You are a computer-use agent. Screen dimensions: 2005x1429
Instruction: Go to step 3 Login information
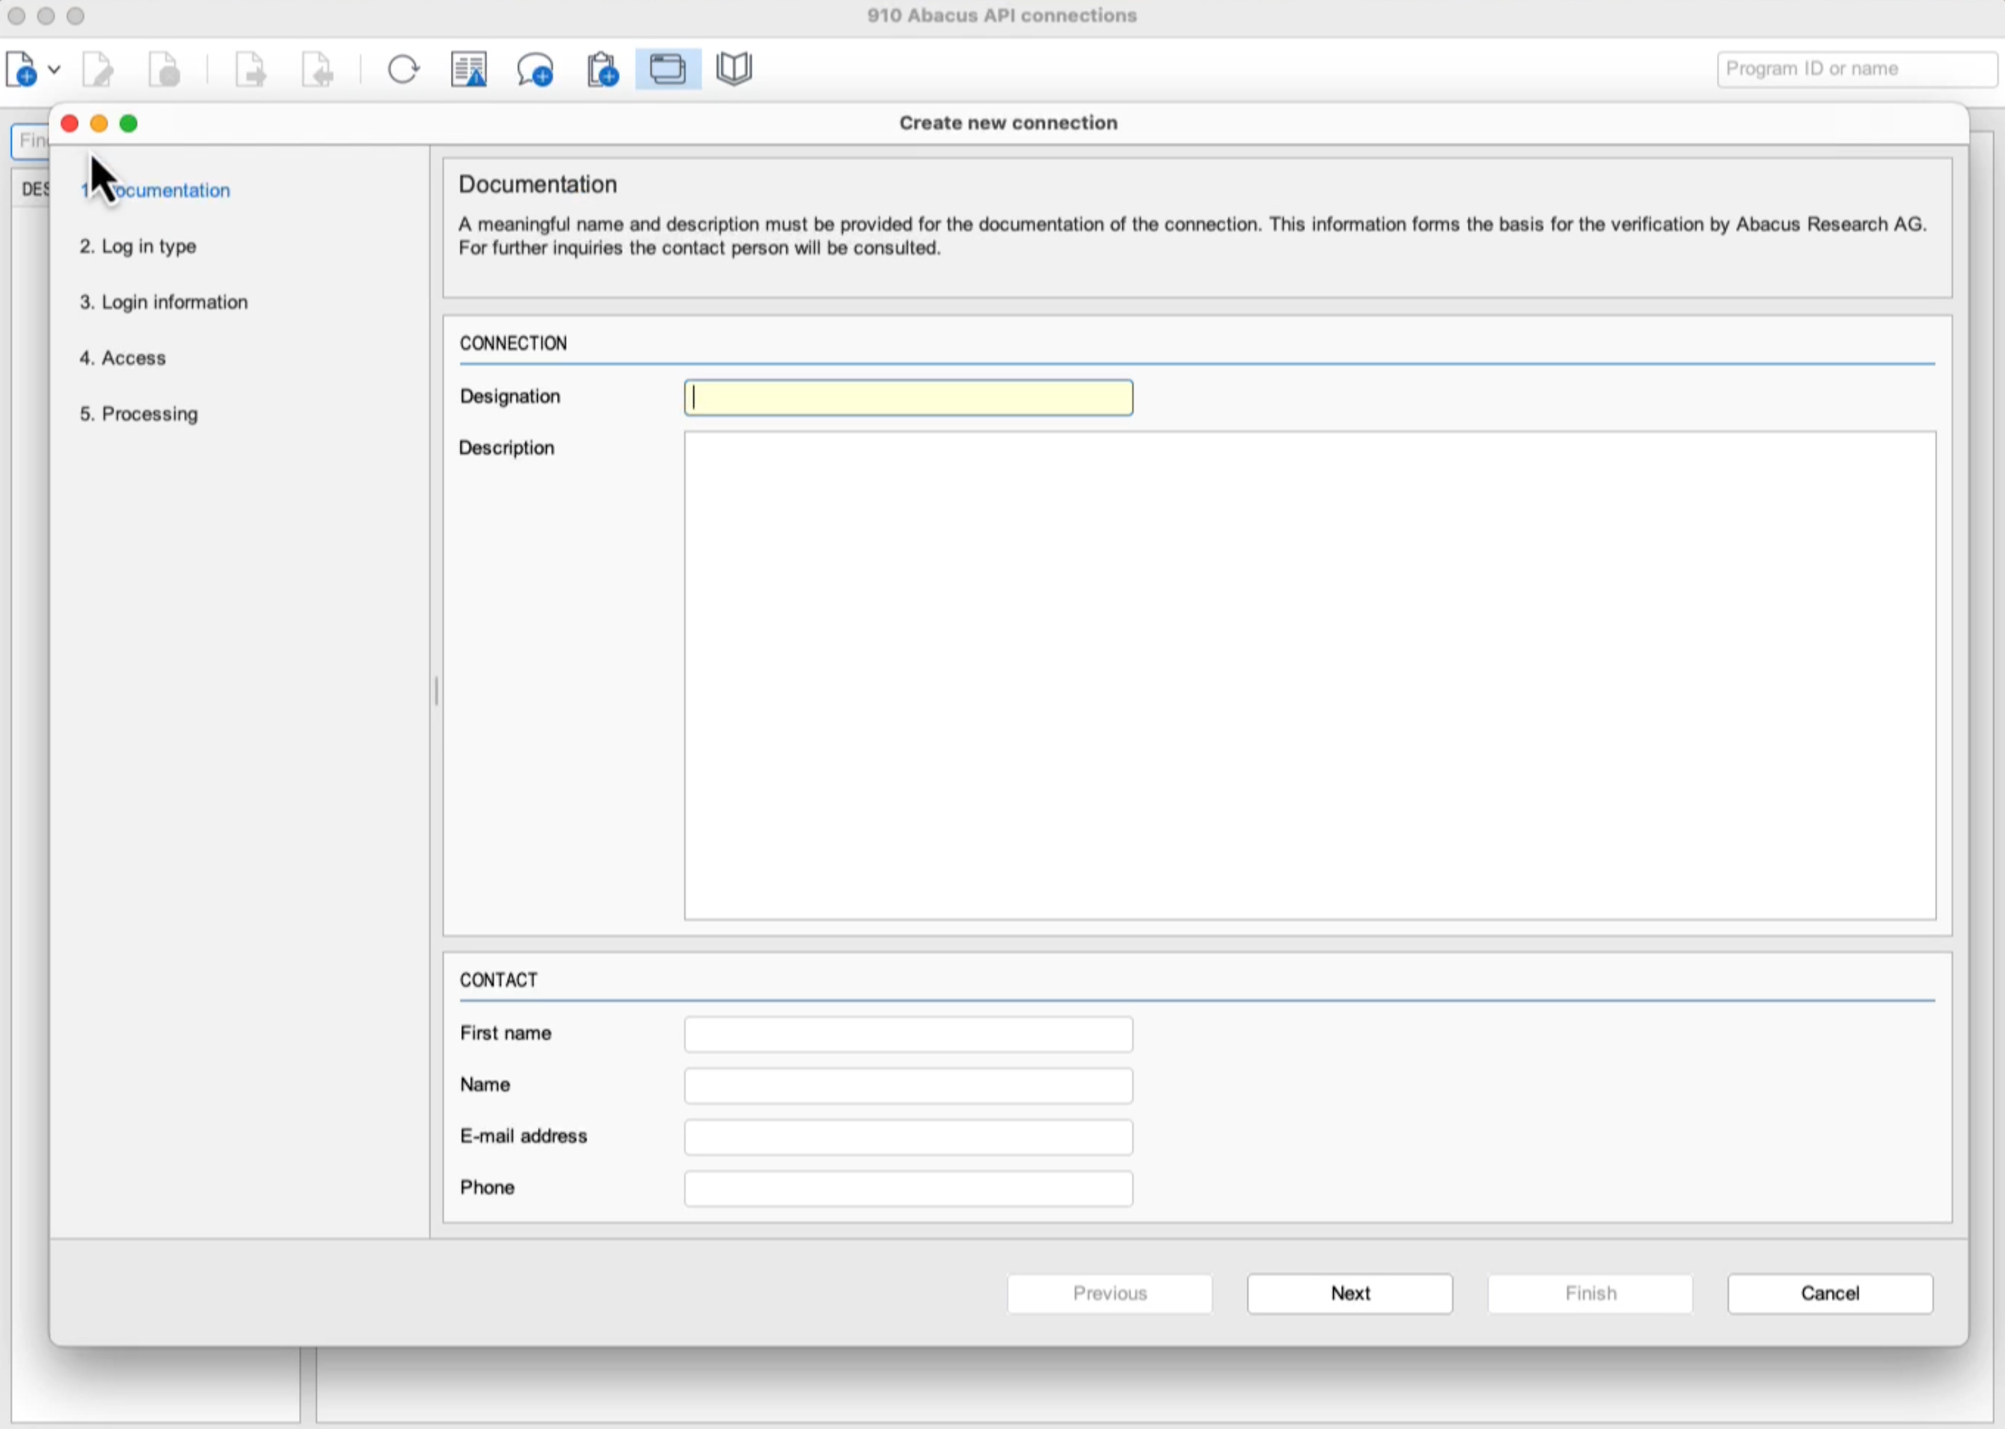tap(164, 302)
